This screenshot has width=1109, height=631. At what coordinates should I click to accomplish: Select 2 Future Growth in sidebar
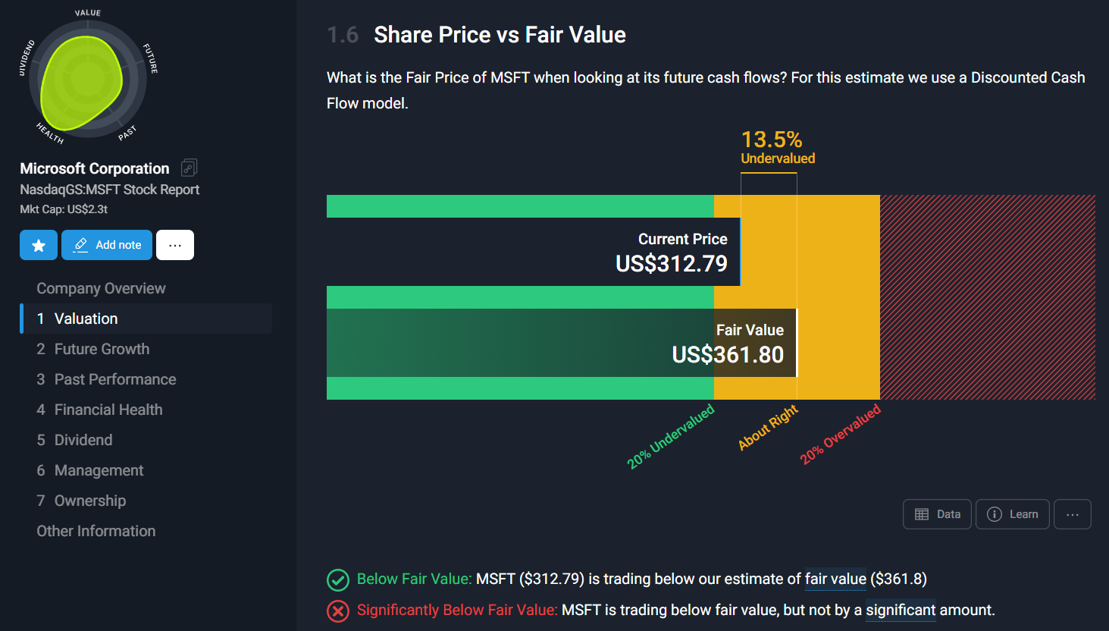pos(102,348)
